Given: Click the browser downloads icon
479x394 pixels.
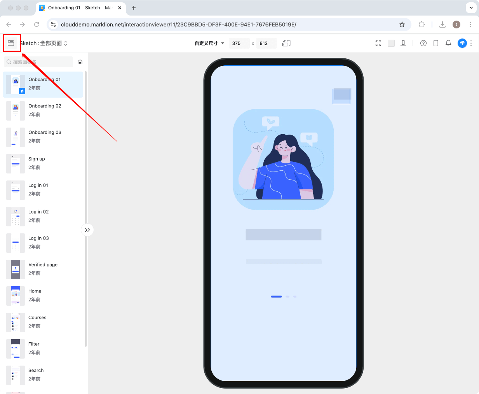Looking at the screenshot, I should coord(442,24).
